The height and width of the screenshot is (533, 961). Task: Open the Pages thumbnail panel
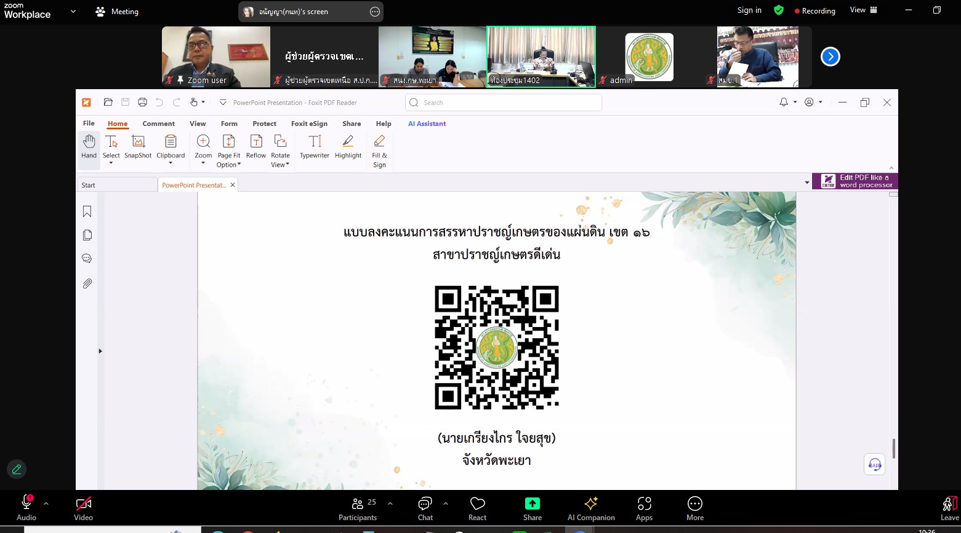click(87, 235)
